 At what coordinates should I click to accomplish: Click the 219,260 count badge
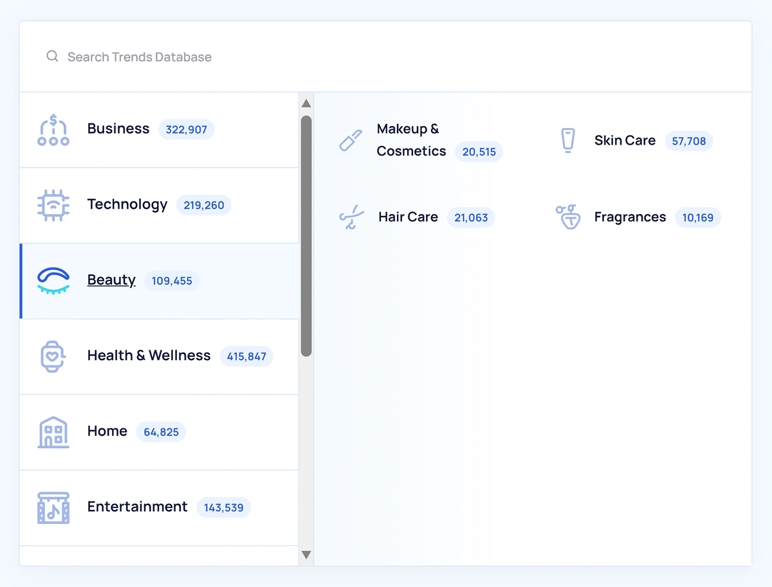tap(204, 206)
